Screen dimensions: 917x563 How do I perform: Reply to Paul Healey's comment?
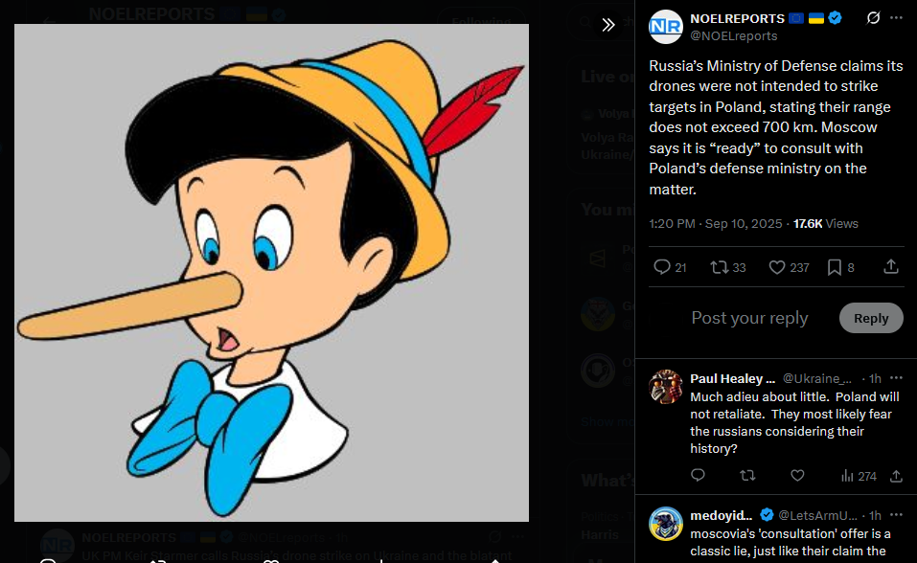pos(698,475)
